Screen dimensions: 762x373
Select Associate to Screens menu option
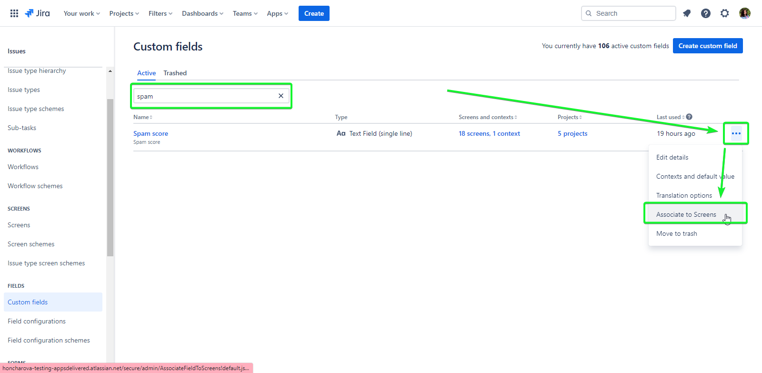[x=686, y=214]
